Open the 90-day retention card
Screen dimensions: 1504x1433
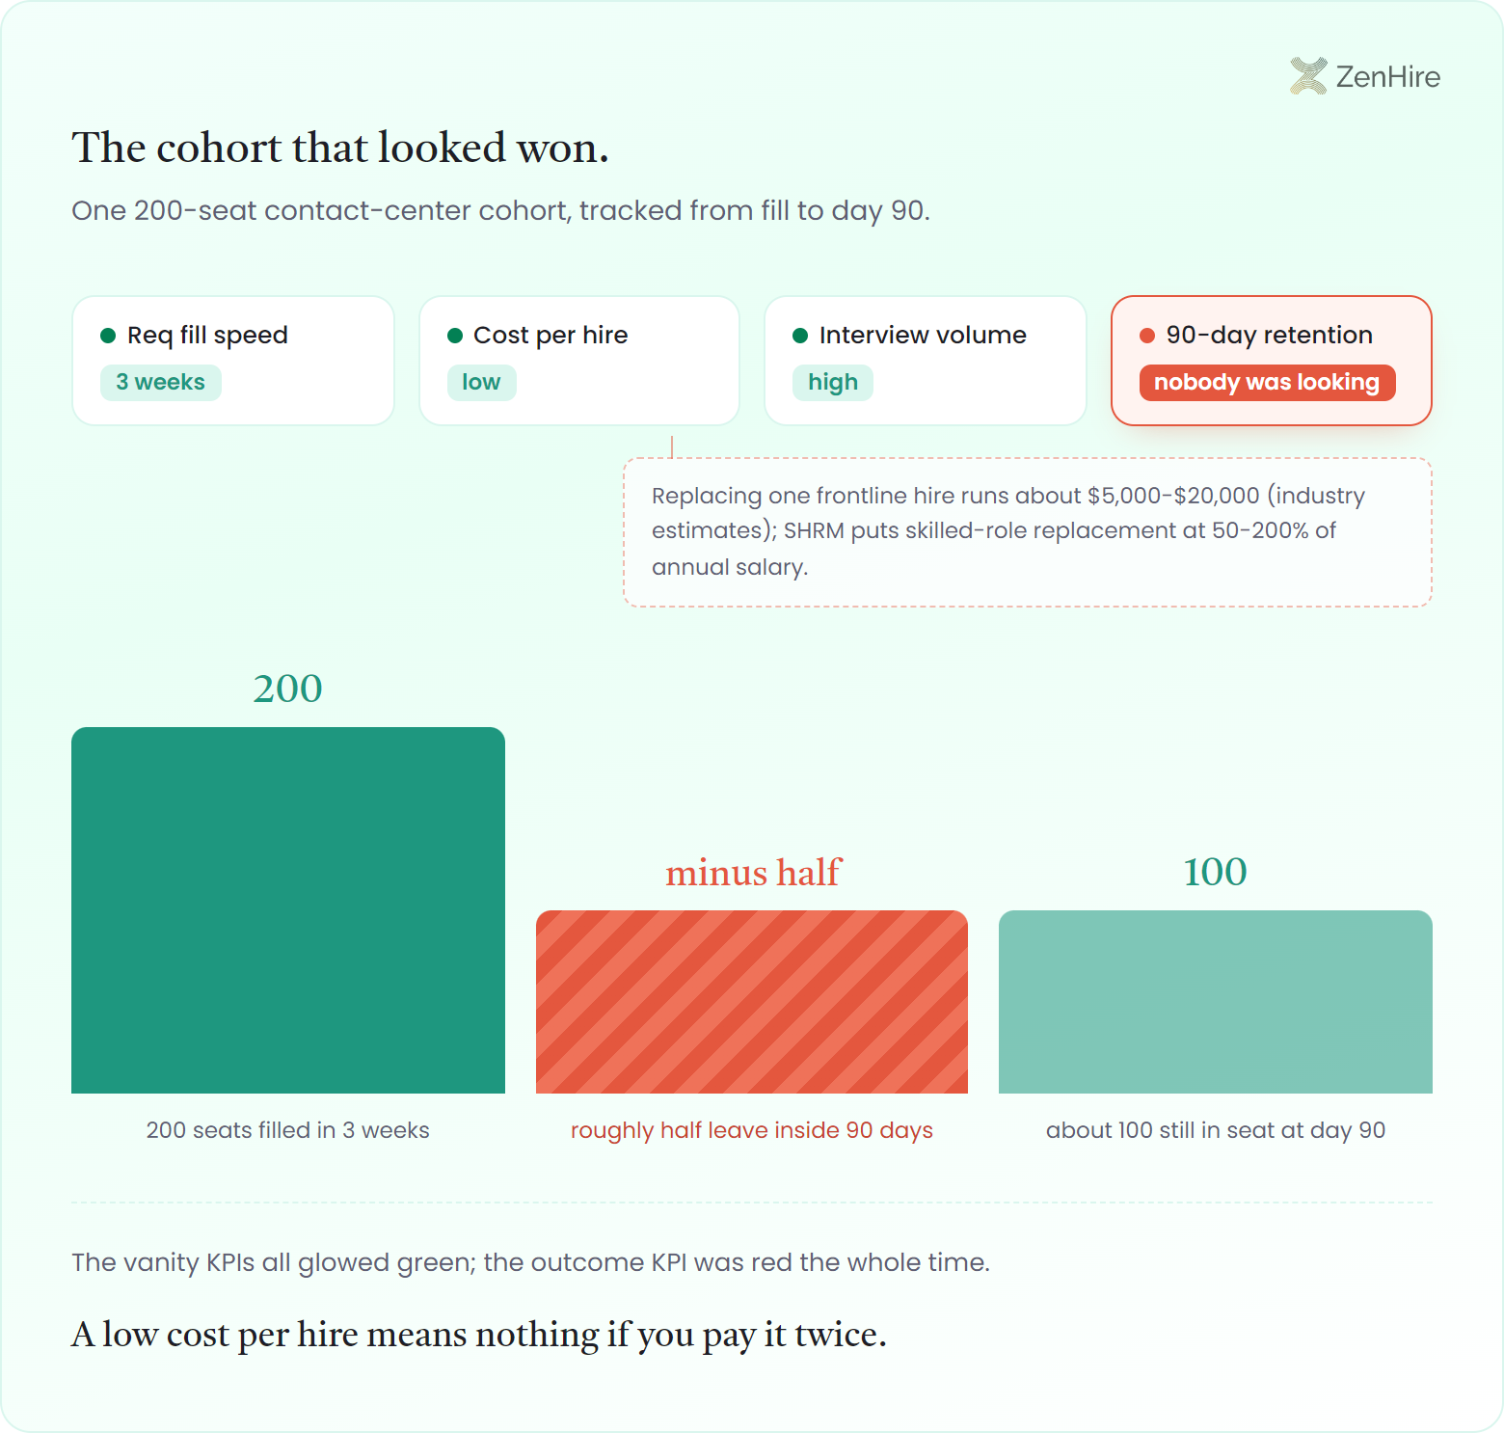pyautogui.click(x=1272, y=361)
